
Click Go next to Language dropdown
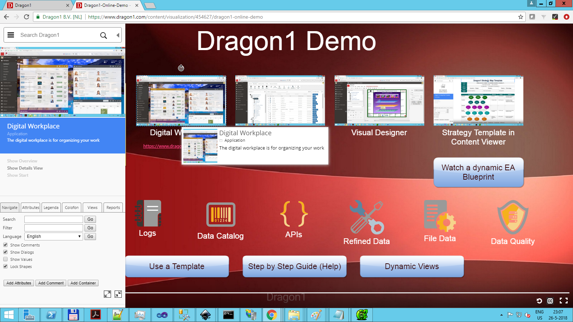90,236
